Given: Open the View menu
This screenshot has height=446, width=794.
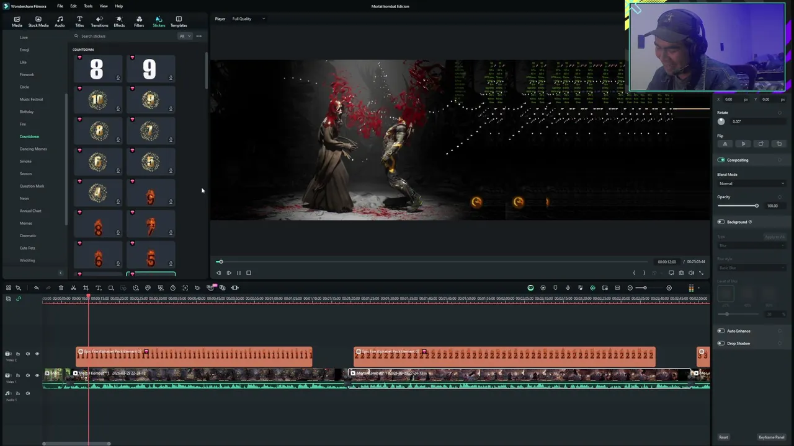Looking at the screenshot, I should click(x=104, y=6).
